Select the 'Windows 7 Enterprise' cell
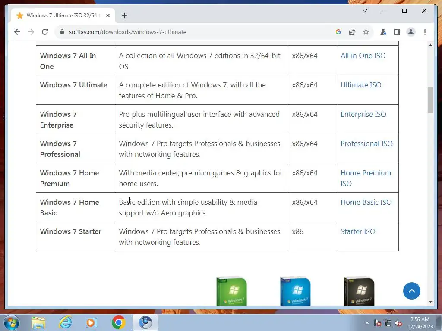 (76, 119)
